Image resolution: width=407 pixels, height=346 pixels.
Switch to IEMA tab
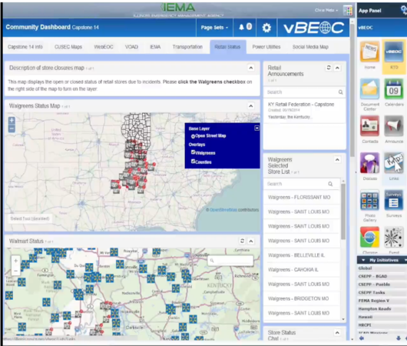155,47
